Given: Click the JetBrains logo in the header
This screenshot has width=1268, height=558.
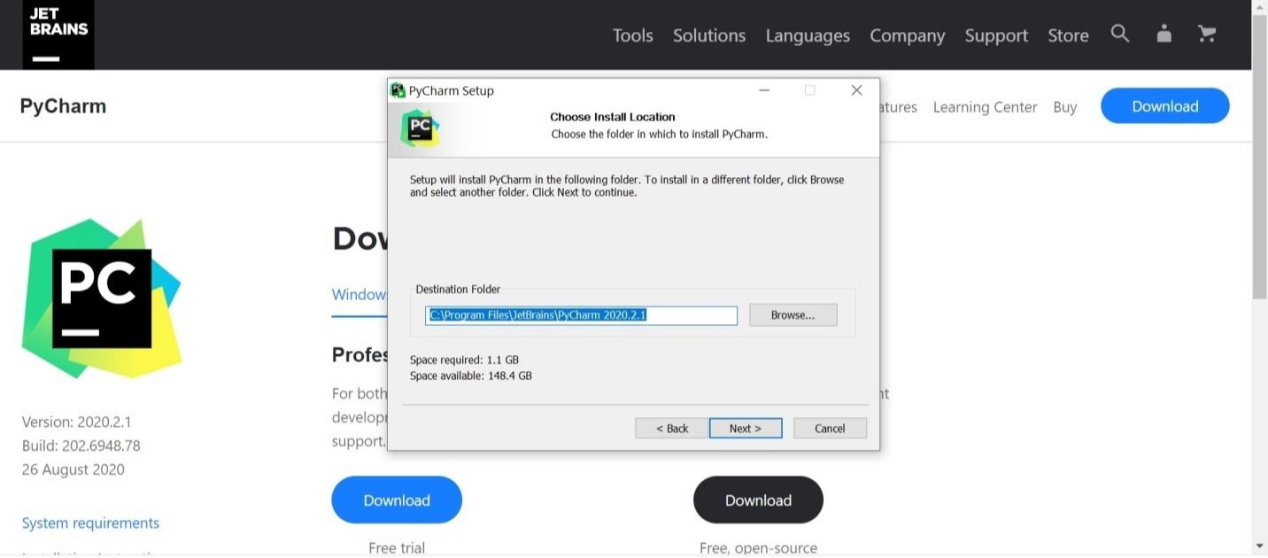Looking at the screenshot, I should tap(58, 35).
